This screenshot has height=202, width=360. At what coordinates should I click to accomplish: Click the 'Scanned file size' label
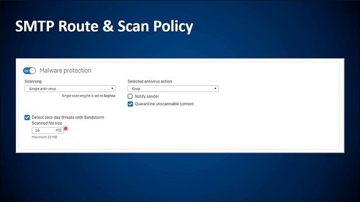(x=47, y=123)
